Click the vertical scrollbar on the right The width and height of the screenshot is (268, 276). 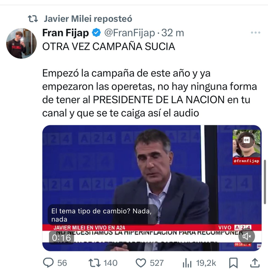click(265, 182)
